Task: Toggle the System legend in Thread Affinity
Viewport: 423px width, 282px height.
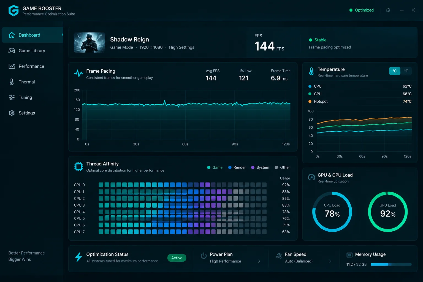Action: 260,167
